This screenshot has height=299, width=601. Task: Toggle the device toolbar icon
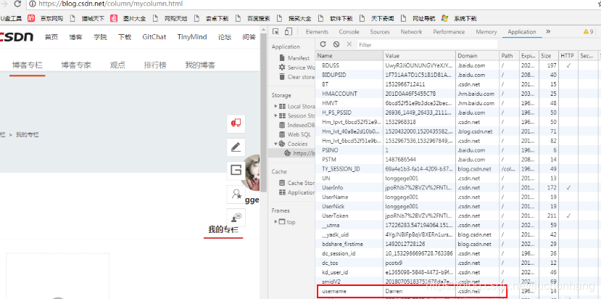[289, 31]
